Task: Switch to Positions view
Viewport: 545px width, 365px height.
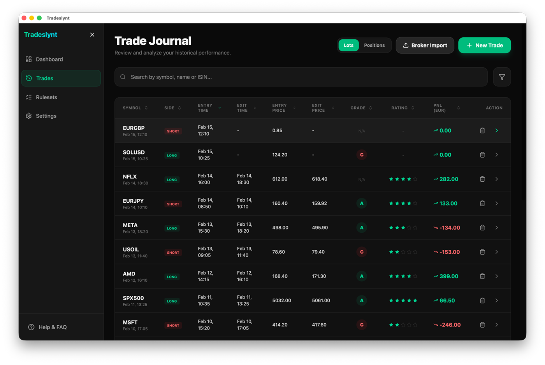Action: tap(374, 45)
